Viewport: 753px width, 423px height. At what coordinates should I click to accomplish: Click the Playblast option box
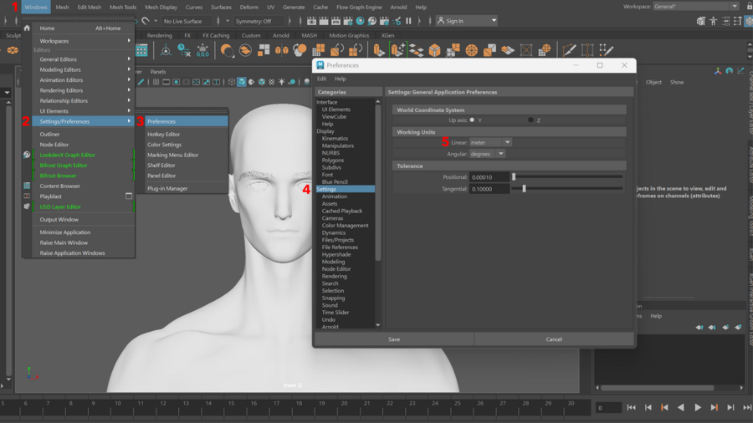129,196
